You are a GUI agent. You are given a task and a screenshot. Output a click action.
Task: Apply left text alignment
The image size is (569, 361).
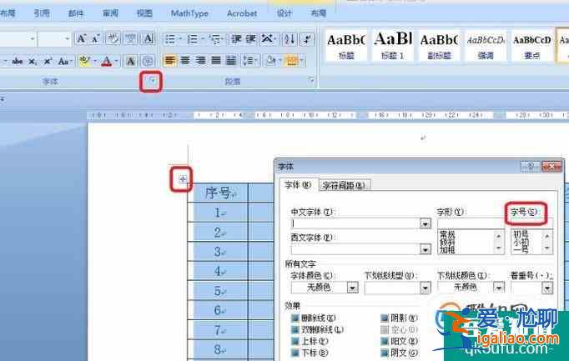click(169, 61)
